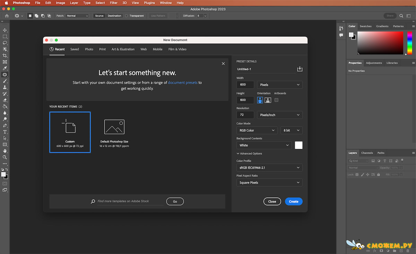The image size is (416, 254).
Task: Follow the document presets link
Action: point(183,83)
